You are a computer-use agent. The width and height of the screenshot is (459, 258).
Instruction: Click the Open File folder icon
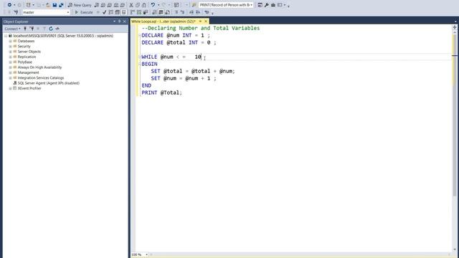[x=48, y=5]
